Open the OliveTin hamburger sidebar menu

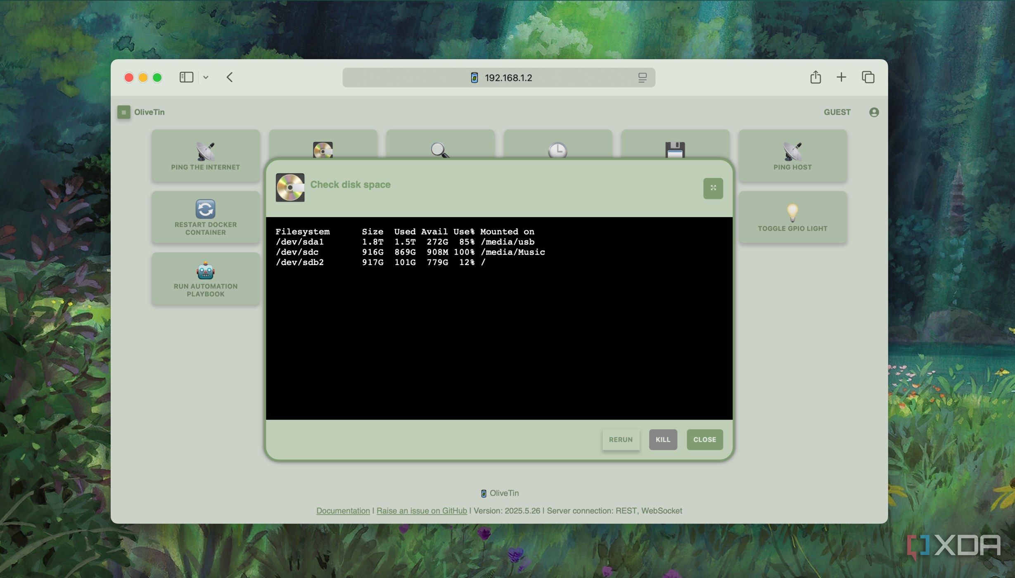click(123, 112)
